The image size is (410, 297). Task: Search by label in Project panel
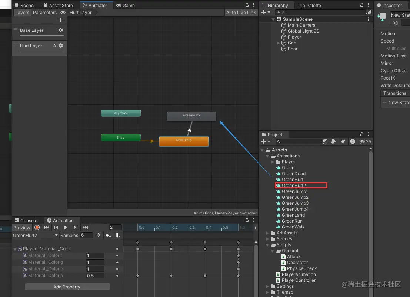coord(343,141)
